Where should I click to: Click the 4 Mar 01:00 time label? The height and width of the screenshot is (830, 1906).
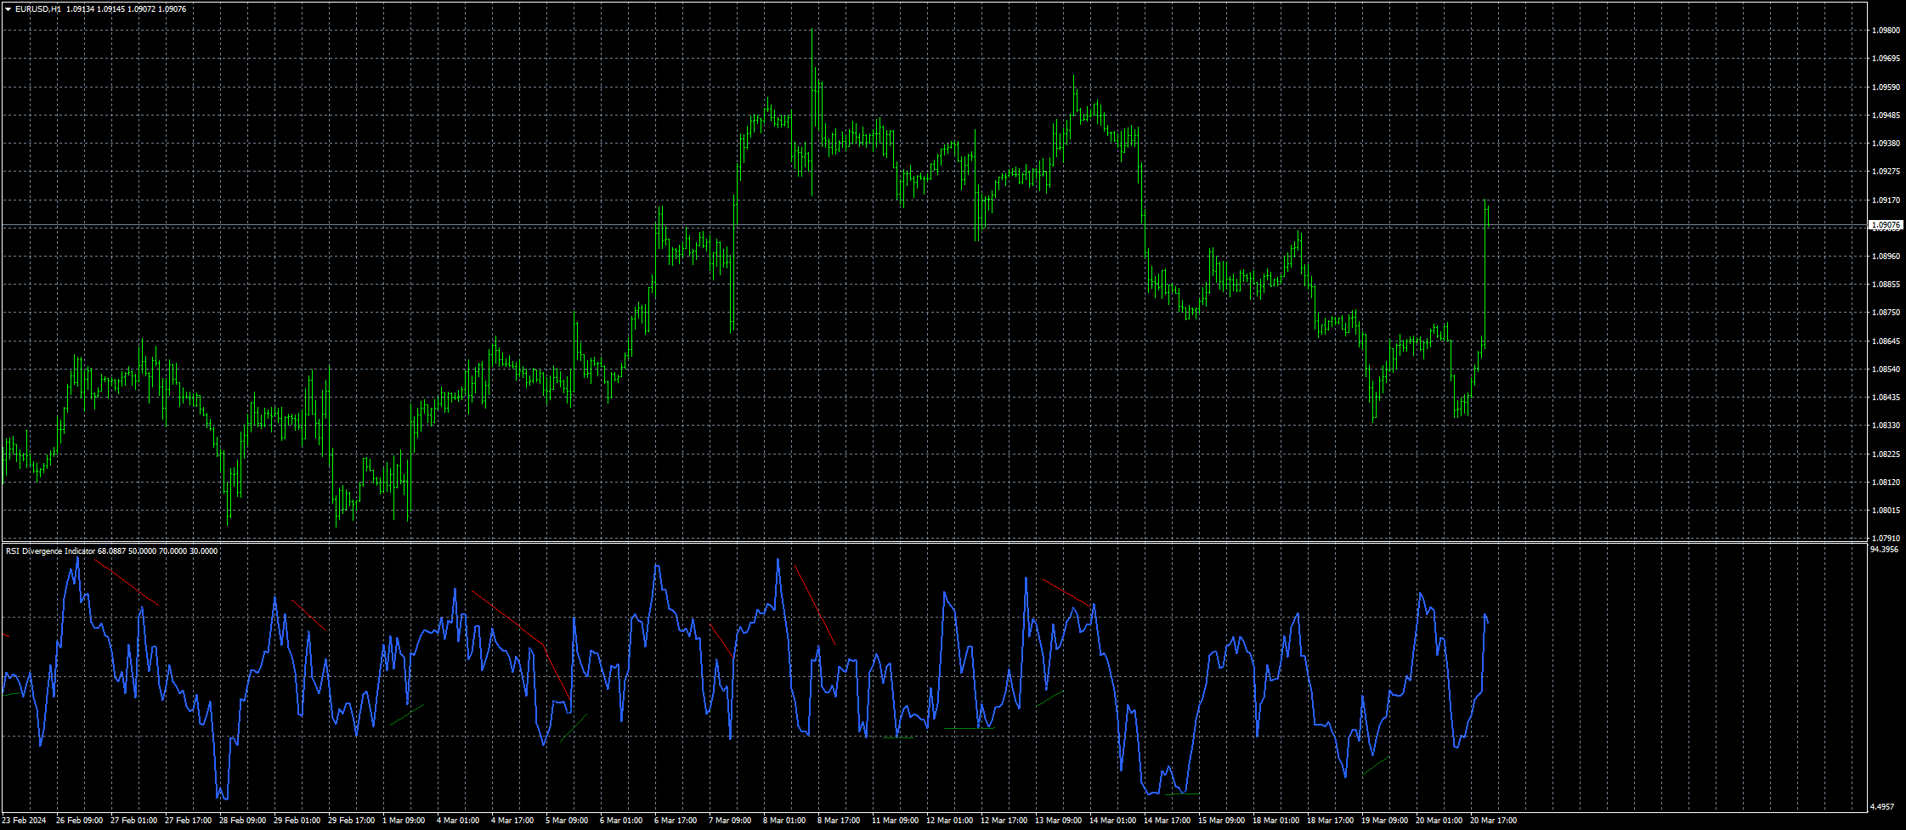(x=458, y=821)
